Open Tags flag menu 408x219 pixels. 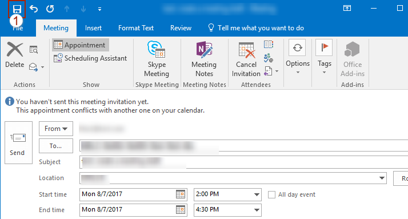[324, 57]
